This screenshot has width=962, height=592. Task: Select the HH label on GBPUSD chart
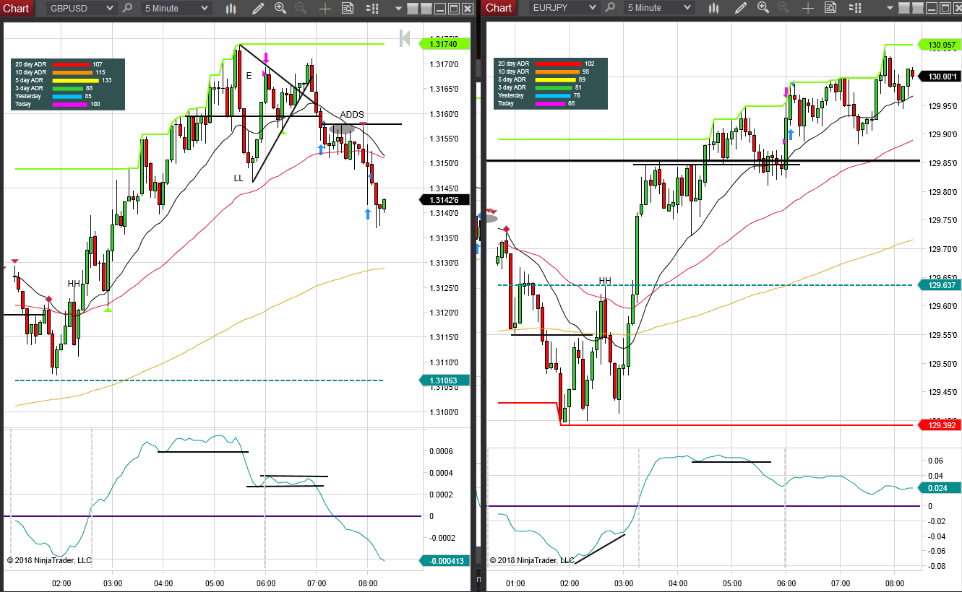74,284
